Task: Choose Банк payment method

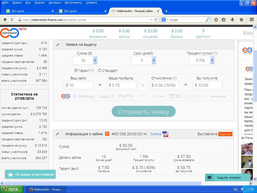Action: 159,96
